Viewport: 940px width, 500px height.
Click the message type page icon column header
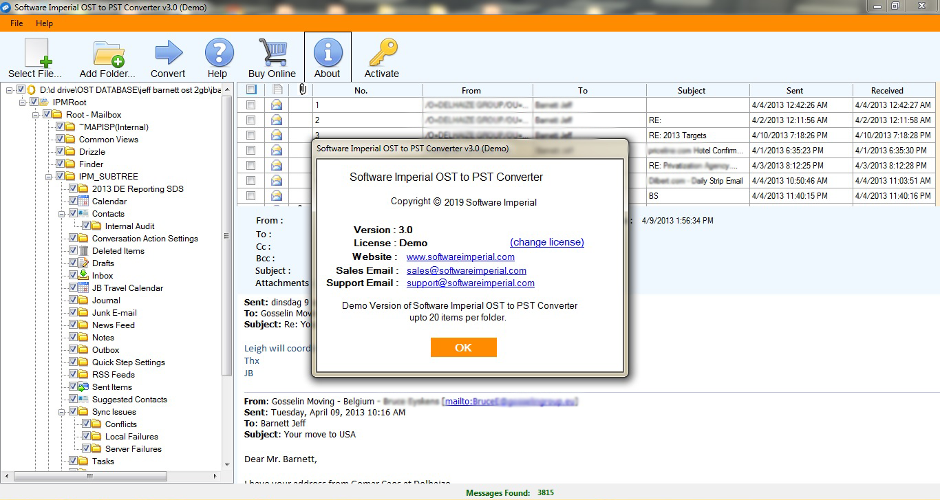[x=277, y=89]
